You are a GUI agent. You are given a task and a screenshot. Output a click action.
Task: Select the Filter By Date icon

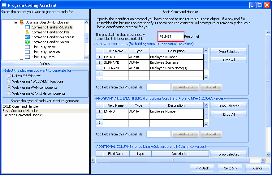27,57
